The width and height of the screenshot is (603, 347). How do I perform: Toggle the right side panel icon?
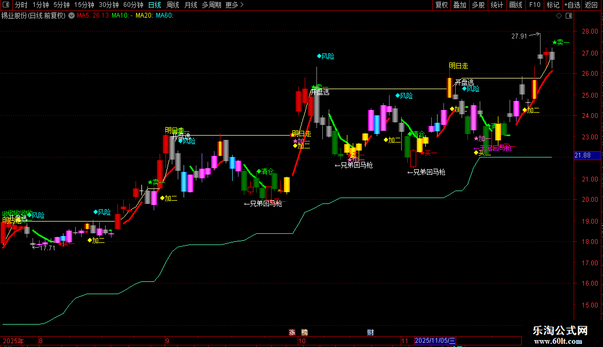(569, 16)
